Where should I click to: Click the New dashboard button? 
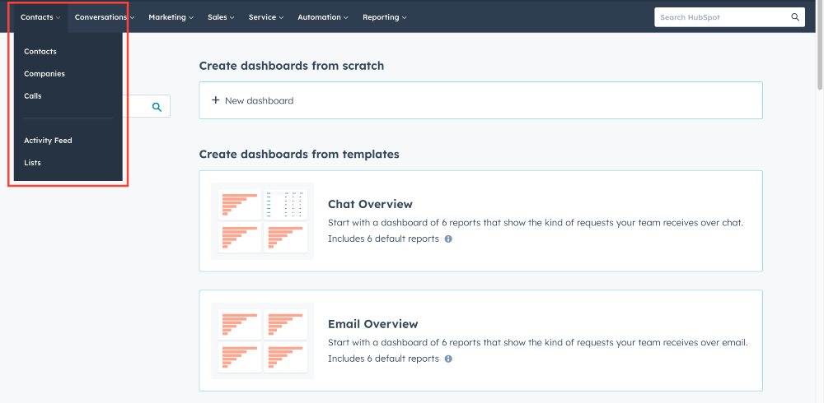point(481,100)
